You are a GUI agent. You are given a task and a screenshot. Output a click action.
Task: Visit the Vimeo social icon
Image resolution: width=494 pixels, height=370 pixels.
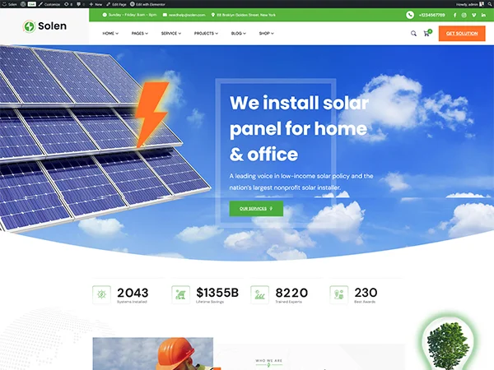pos(474,15)
